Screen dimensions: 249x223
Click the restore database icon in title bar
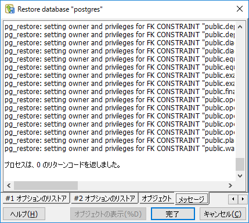pos(10,9)
